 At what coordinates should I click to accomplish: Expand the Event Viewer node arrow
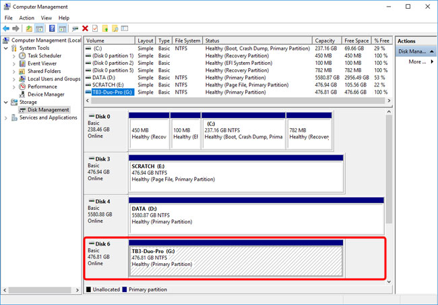pos(14,64)
